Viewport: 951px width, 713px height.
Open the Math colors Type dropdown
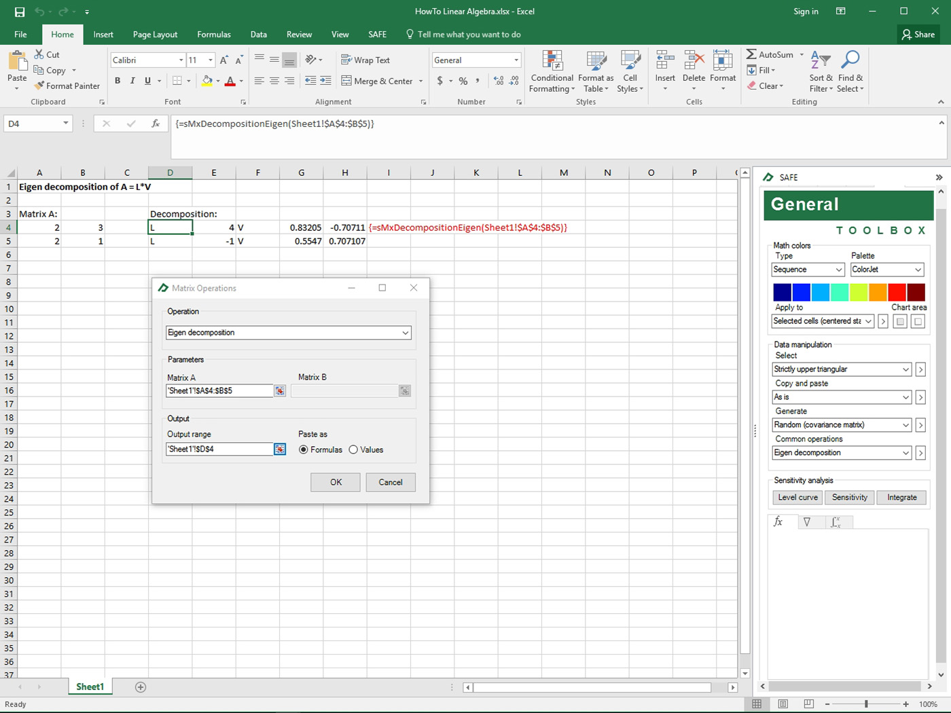point(808,270)
